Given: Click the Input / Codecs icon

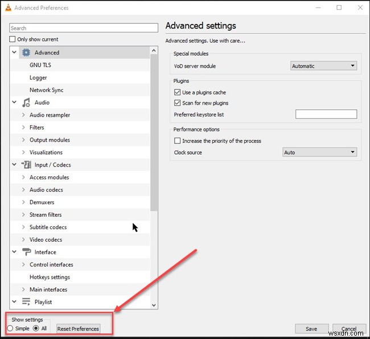Looking at the screenshot, I should (x=26, y=164).
